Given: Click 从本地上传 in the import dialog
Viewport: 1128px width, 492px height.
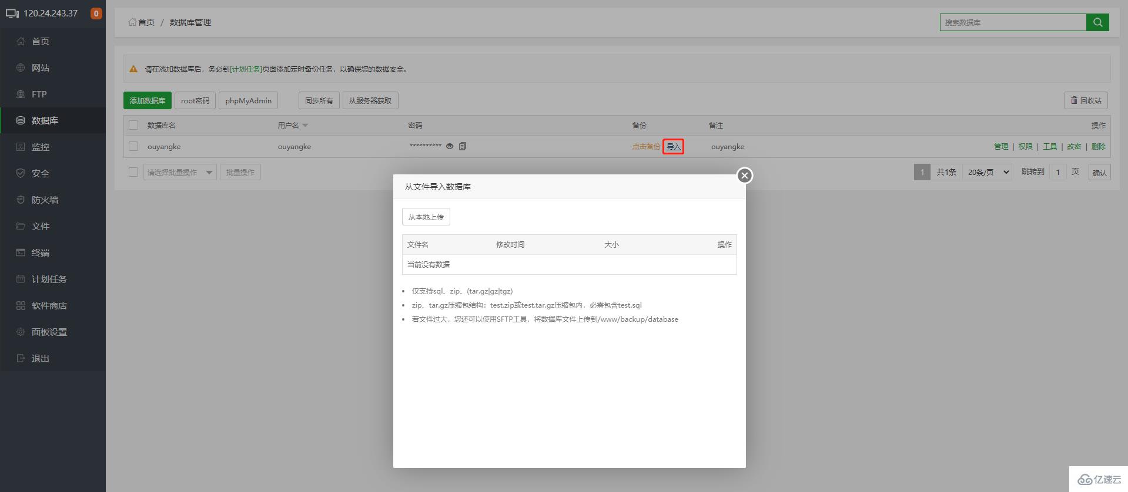Looking at the screenshot, I should tap(426, 217).
